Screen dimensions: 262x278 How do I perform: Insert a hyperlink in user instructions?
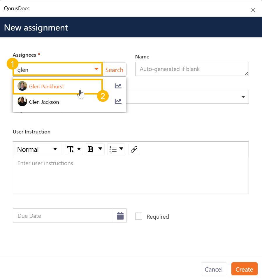pos(134,149)
